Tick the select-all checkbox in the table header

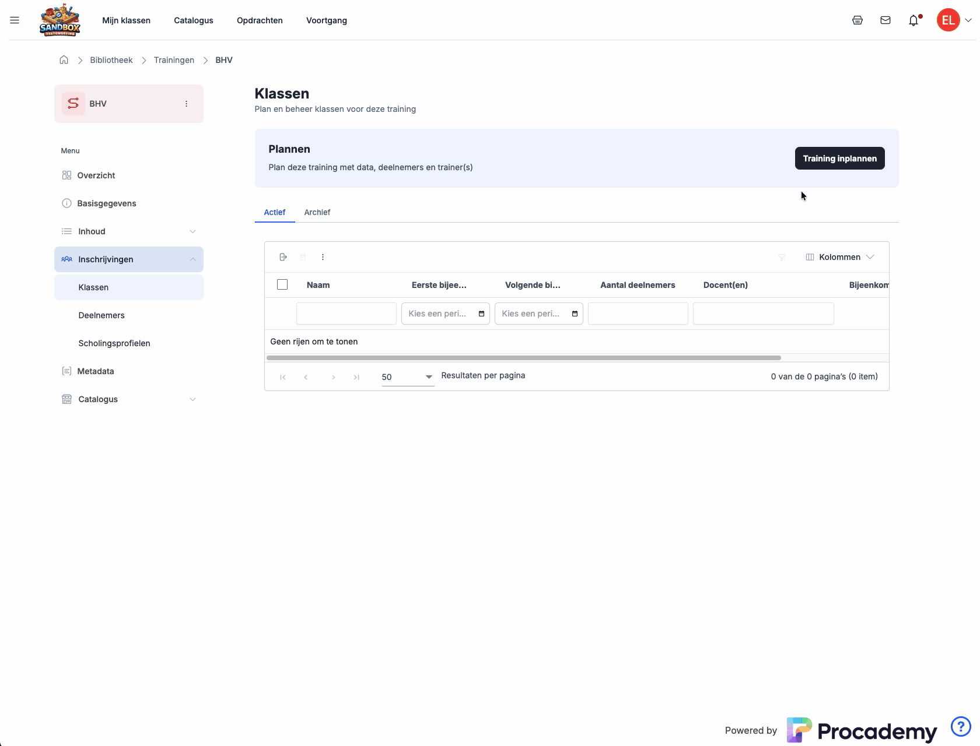coord(282,284)
